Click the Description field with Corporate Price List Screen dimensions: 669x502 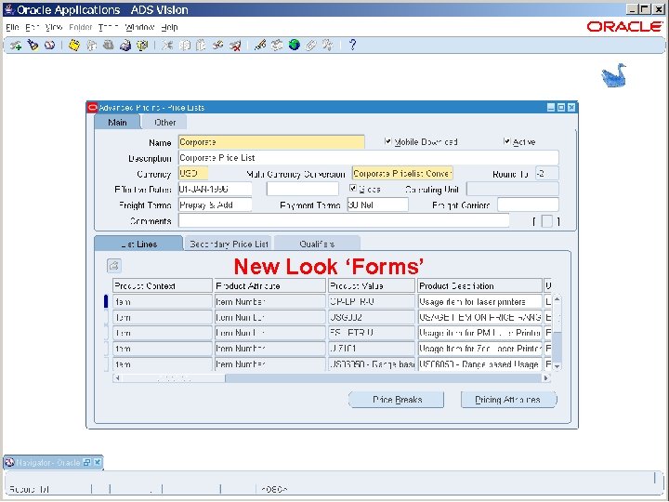tap(368, 157)
